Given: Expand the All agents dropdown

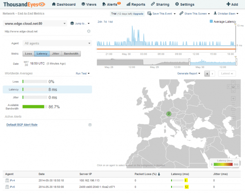Looking at the screenshot, I should 57,43.
